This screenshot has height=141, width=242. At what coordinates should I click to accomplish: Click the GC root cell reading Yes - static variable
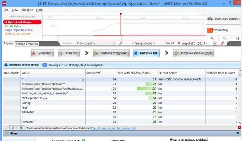pyautogui.click(x=181, y=79)
